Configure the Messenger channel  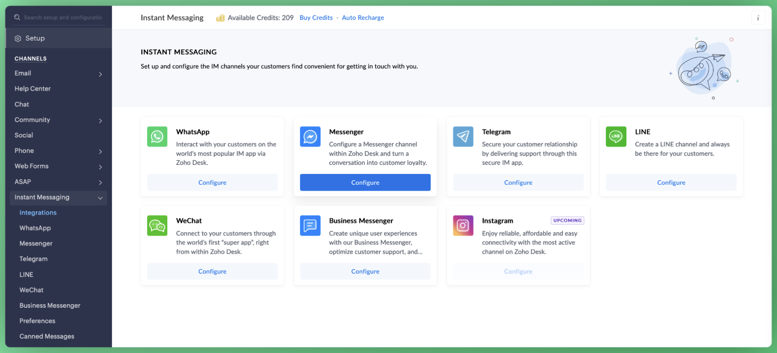pos(365,183)
